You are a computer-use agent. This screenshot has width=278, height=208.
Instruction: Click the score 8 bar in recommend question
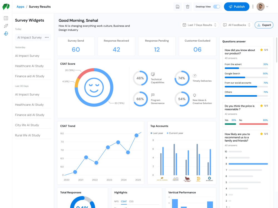point(248,164)
